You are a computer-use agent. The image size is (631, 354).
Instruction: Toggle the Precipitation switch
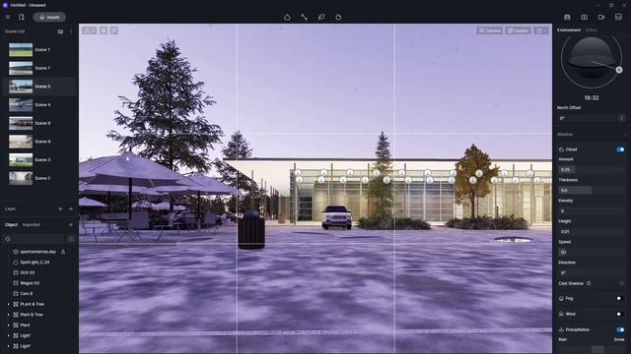point(620,329)
